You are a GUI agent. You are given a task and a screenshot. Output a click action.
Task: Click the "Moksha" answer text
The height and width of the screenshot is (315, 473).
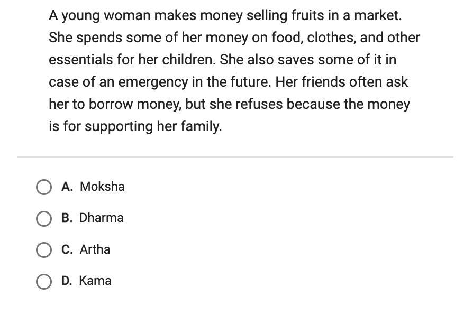(102, 187)
